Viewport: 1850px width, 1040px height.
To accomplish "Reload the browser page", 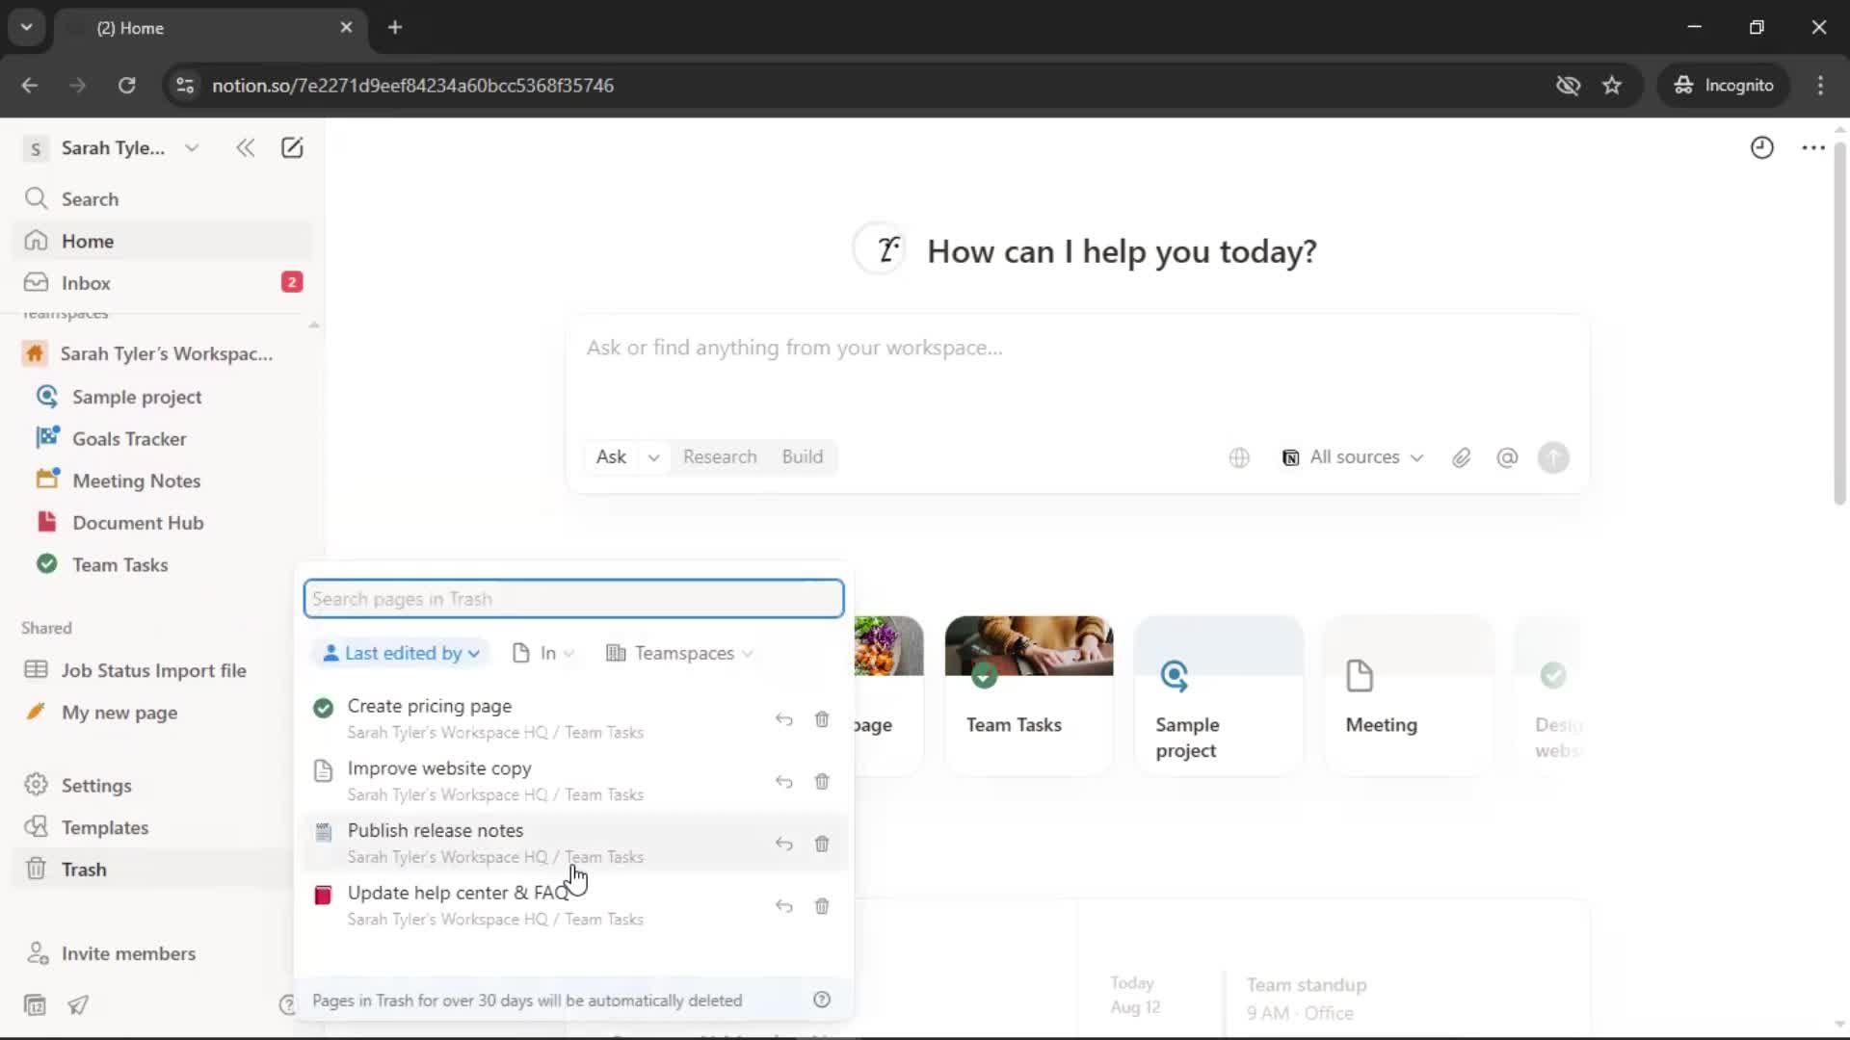I will click(x=126, y=85).
